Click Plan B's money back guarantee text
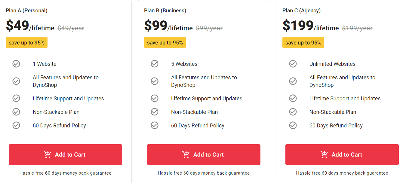Screen dimensions: 406x183 point(204,173)
